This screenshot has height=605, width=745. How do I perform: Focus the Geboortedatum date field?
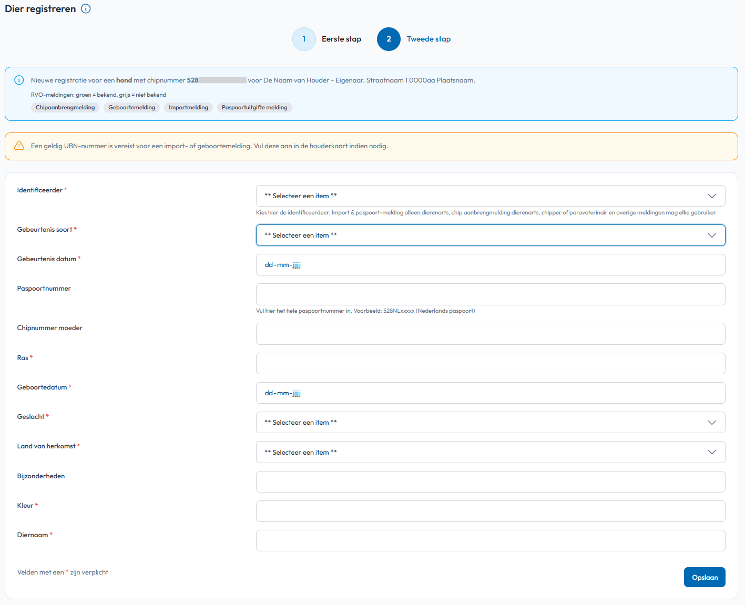(x=491, y=393)
